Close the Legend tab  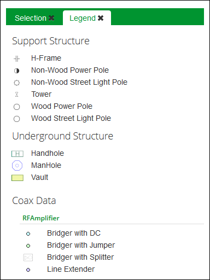[101, 18]
